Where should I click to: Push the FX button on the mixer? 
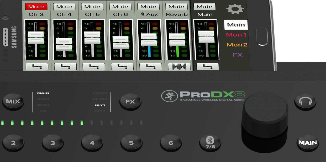(130, 101)
